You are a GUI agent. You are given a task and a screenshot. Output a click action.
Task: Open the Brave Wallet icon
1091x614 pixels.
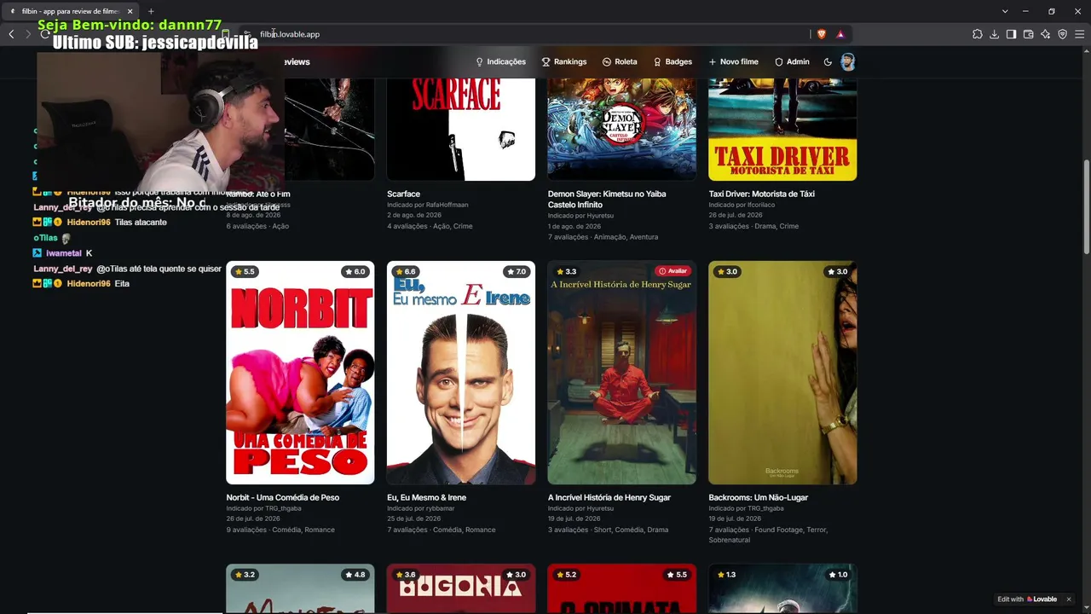pyautogui.click(x=1029, y=34)
